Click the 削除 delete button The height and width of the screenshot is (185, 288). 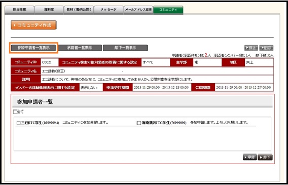[x=266, y=48]
